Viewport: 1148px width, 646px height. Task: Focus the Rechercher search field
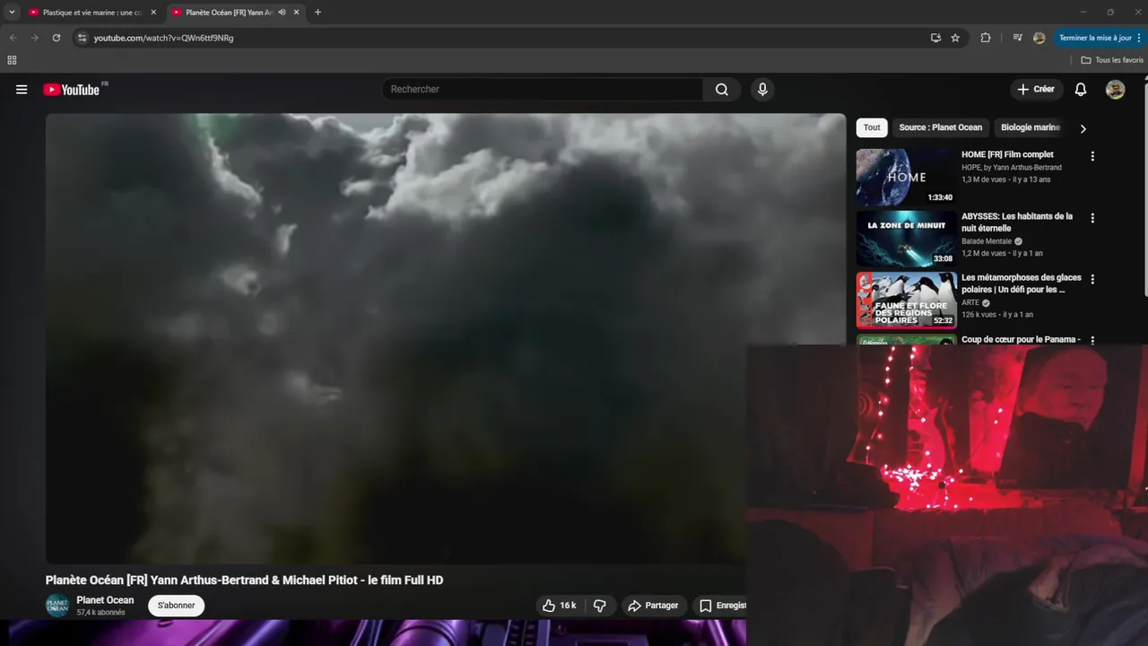[543, 90]
